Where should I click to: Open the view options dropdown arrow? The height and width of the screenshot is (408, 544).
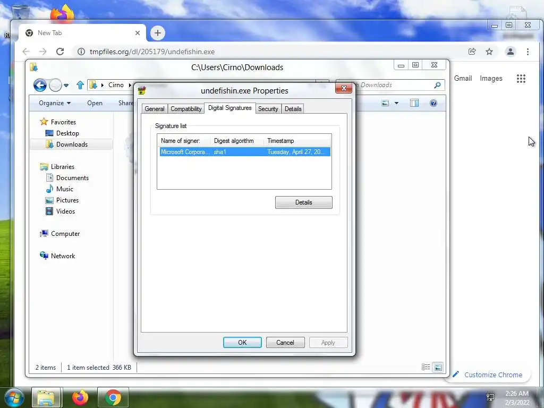pos(396,103)
